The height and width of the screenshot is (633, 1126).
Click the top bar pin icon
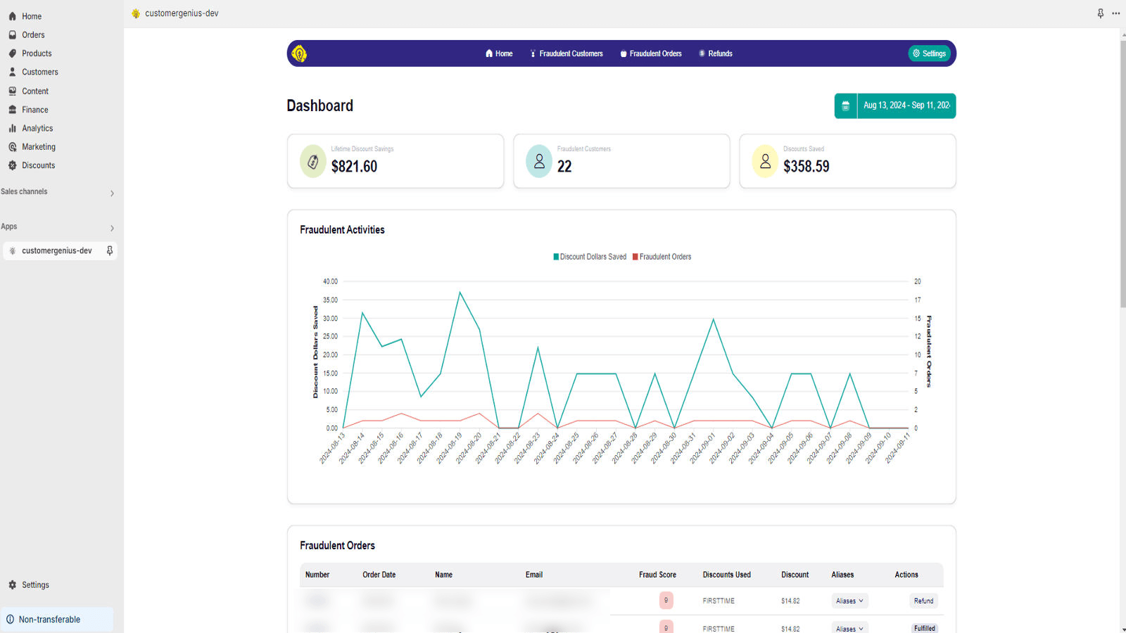(1101, 13)
